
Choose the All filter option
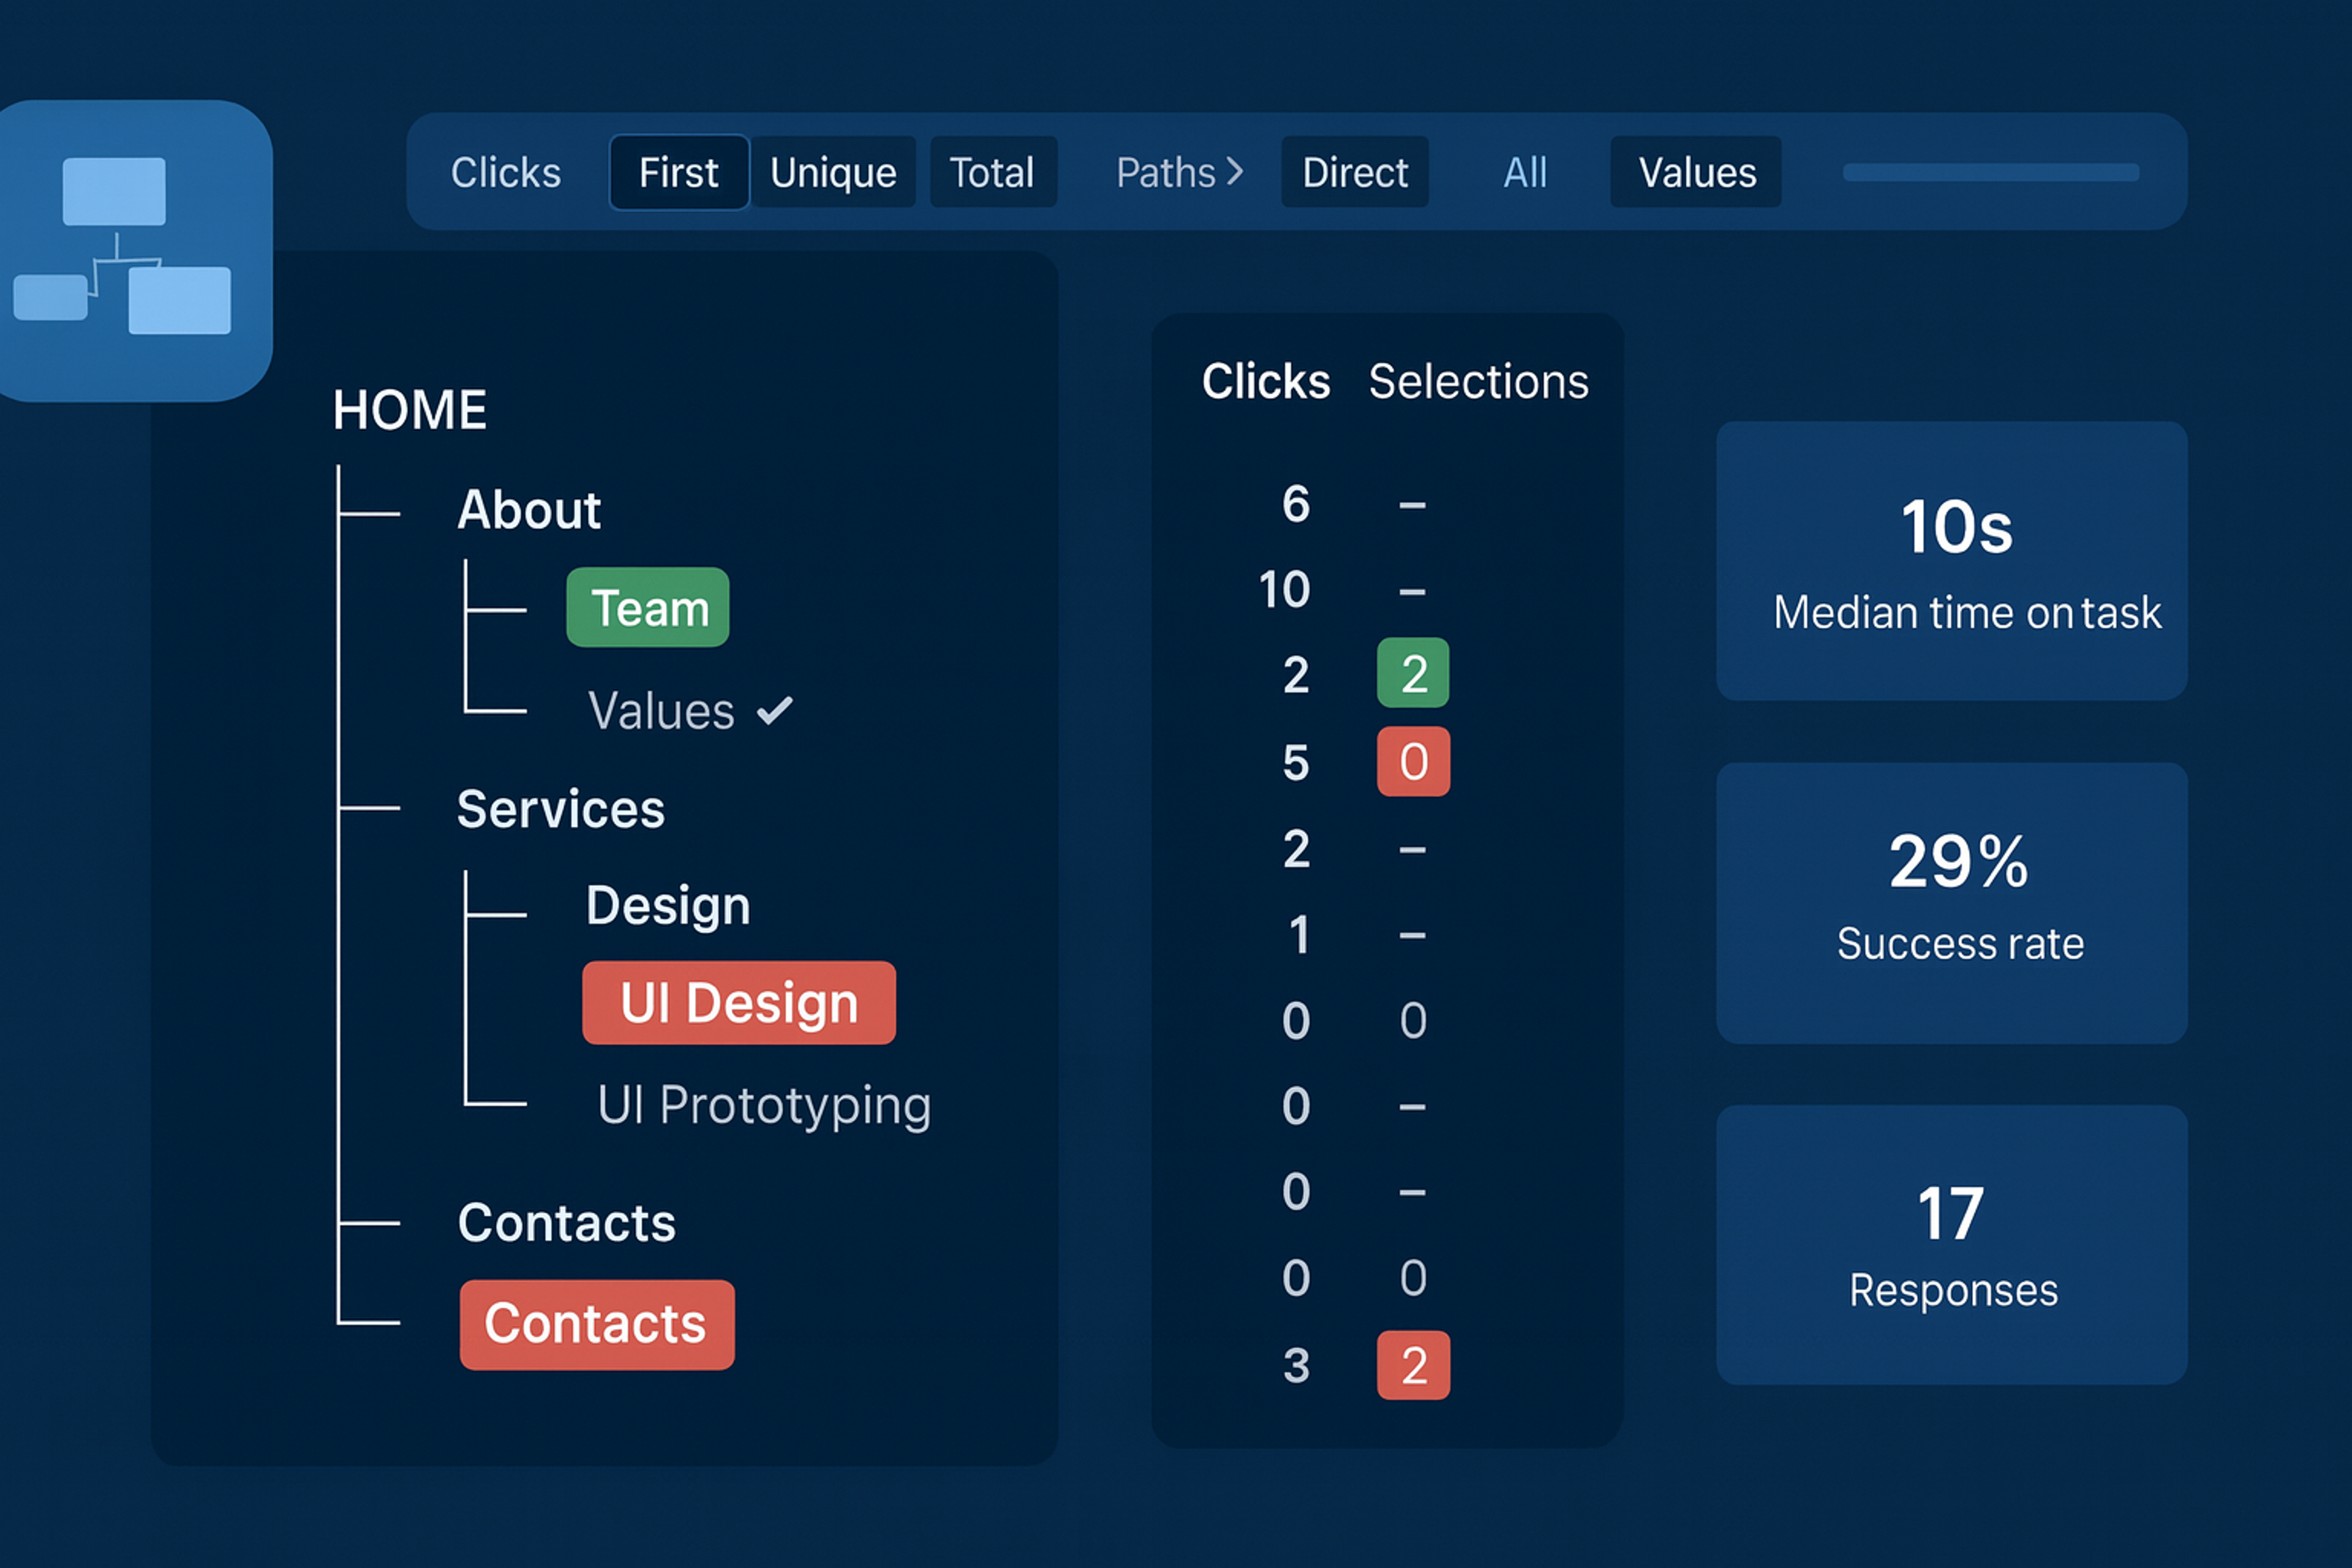click(x=1525, y=173)
